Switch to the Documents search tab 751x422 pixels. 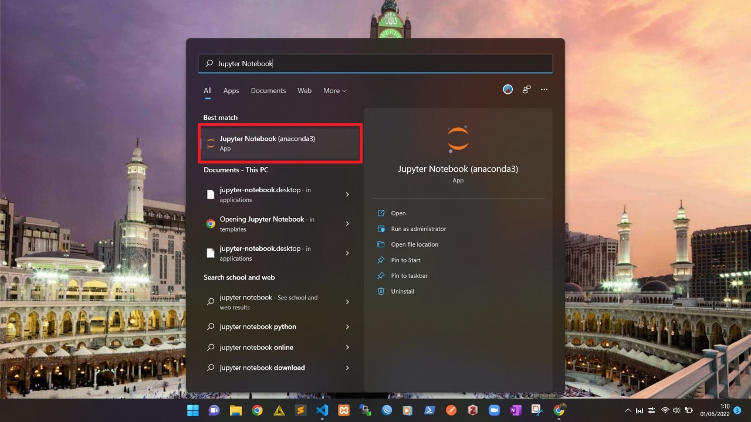tap(268, 91)
